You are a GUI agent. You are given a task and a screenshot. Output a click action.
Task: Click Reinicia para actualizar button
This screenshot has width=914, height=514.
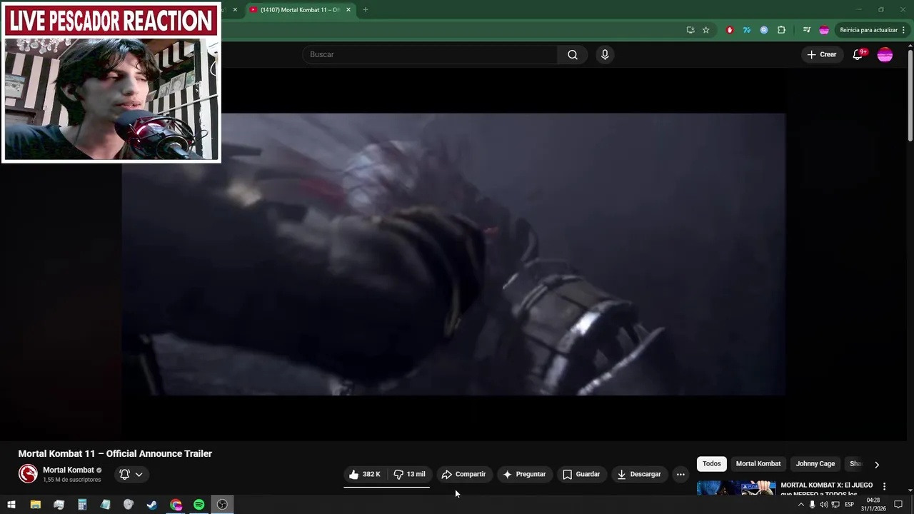pos(868,30)
